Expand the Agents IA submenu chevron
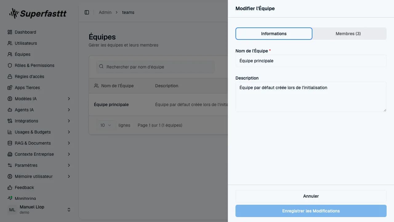 [69, 110]
